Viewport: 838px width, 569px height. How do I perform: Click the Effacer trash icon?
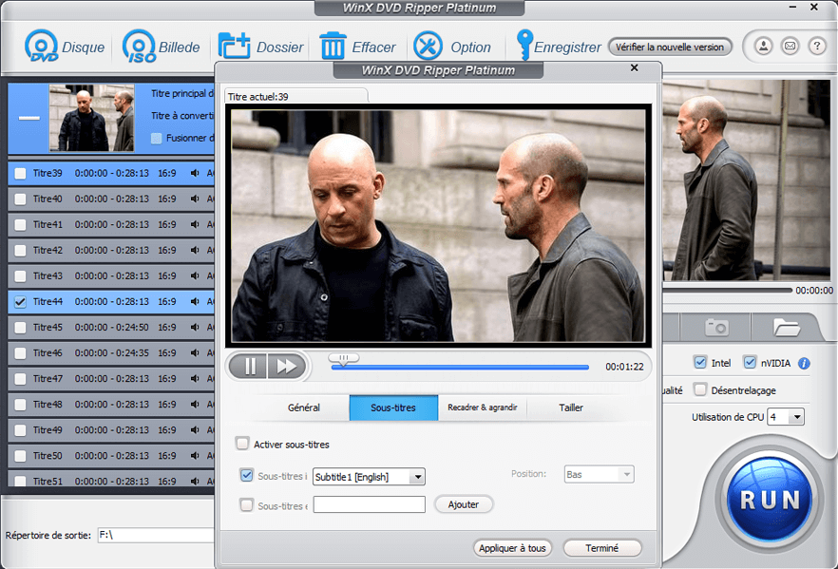click(333, 46)
